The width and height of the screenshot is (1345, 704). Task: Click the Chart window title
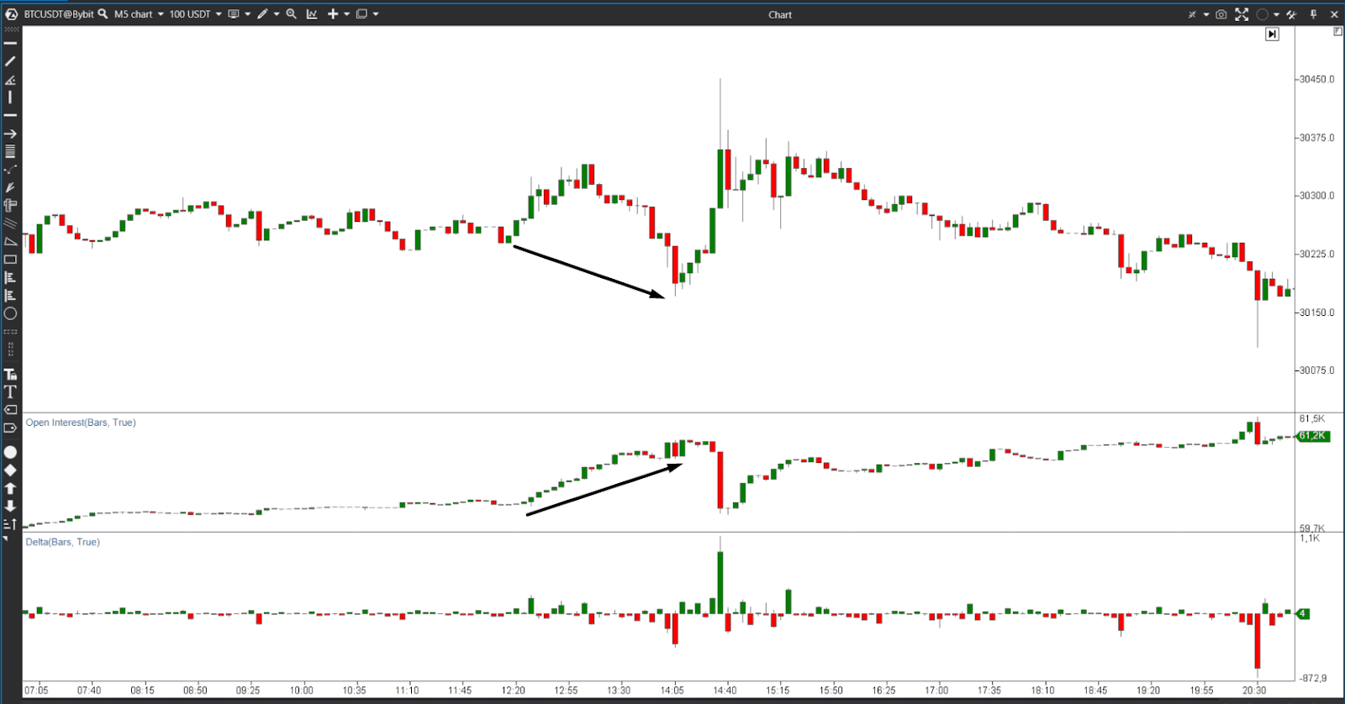(x=780, y=14)
